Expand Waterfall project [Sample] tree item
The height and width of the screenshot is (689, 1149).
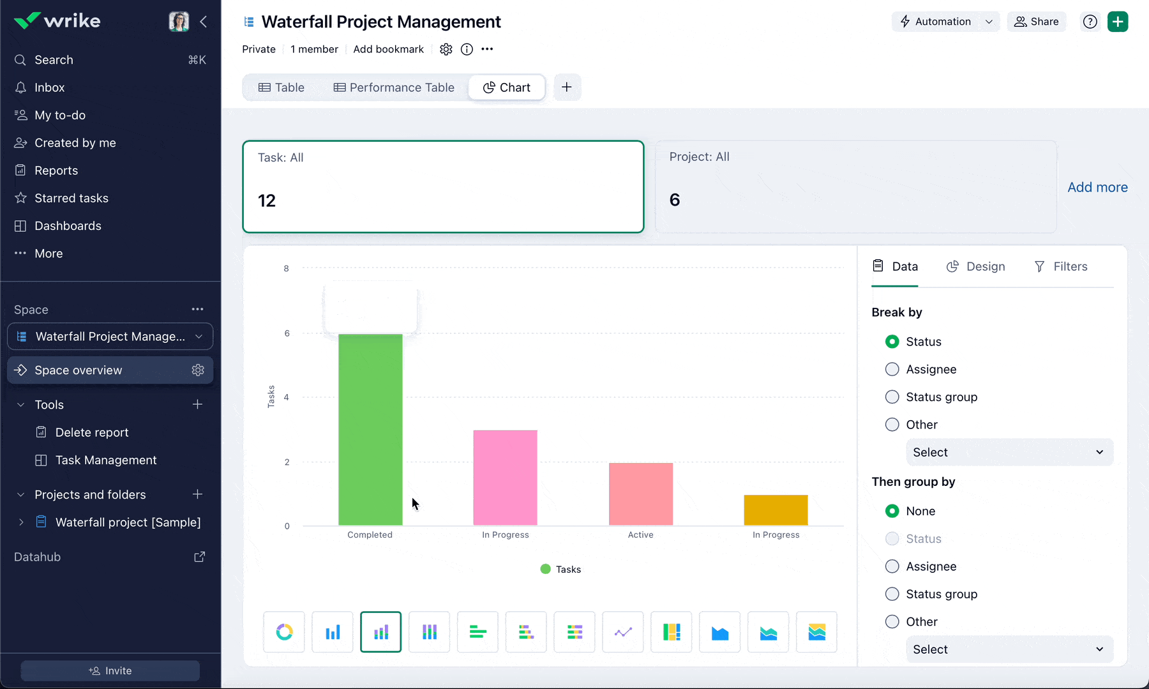(21, 522)
